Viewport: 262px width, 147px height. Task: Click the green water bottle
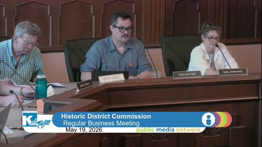pyautogui.click(x=41, y=87)
